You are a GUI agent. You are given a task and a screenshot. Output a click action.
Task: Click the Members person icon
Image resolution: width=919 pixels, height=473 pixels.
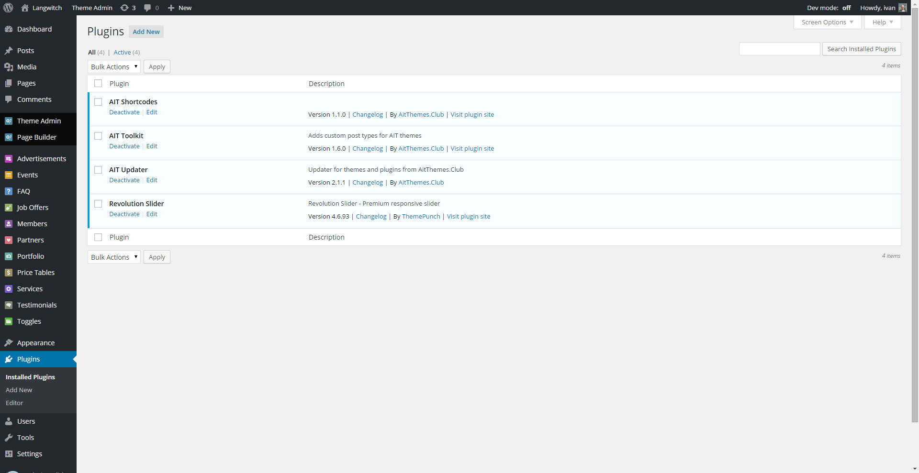9,224
